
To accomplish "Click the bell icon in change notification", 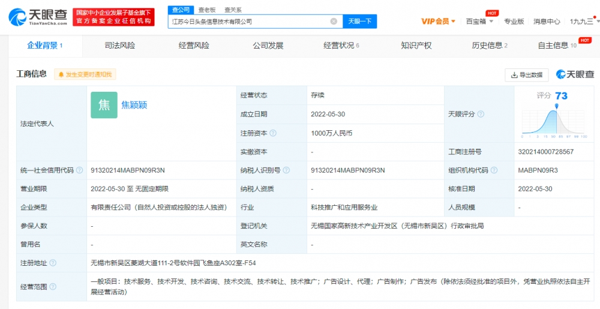I will coord(61,74).
